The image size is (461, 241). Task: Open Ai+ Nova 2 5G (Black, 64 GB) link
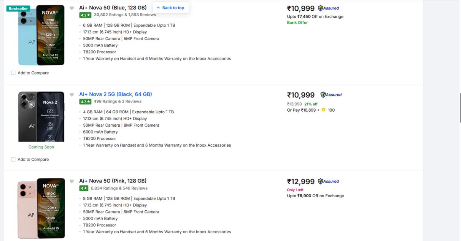116,94
